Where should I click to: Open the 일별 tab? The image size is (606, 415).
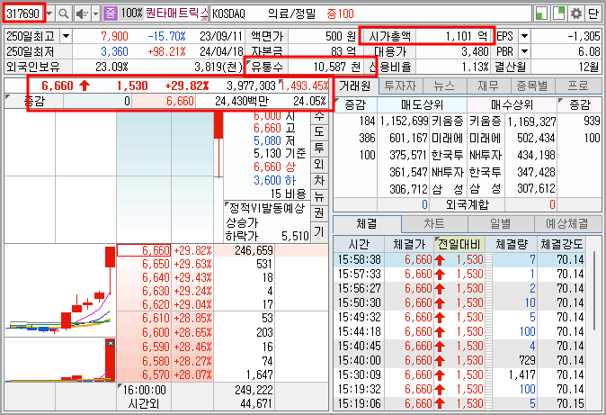[x=501, y=224]
